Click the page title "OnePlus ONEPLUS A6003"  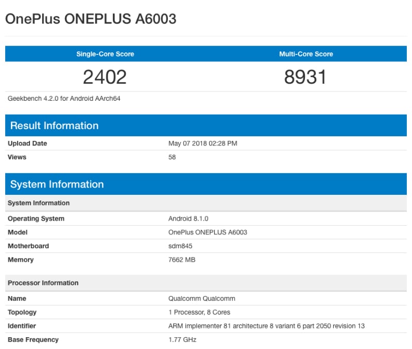91,19
